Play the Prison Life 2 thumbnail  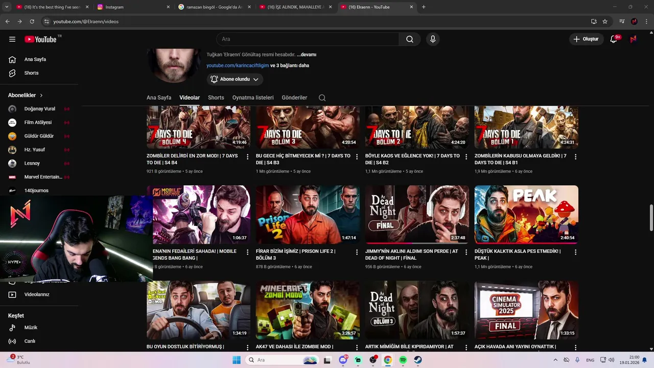click(x=308, y=215)
